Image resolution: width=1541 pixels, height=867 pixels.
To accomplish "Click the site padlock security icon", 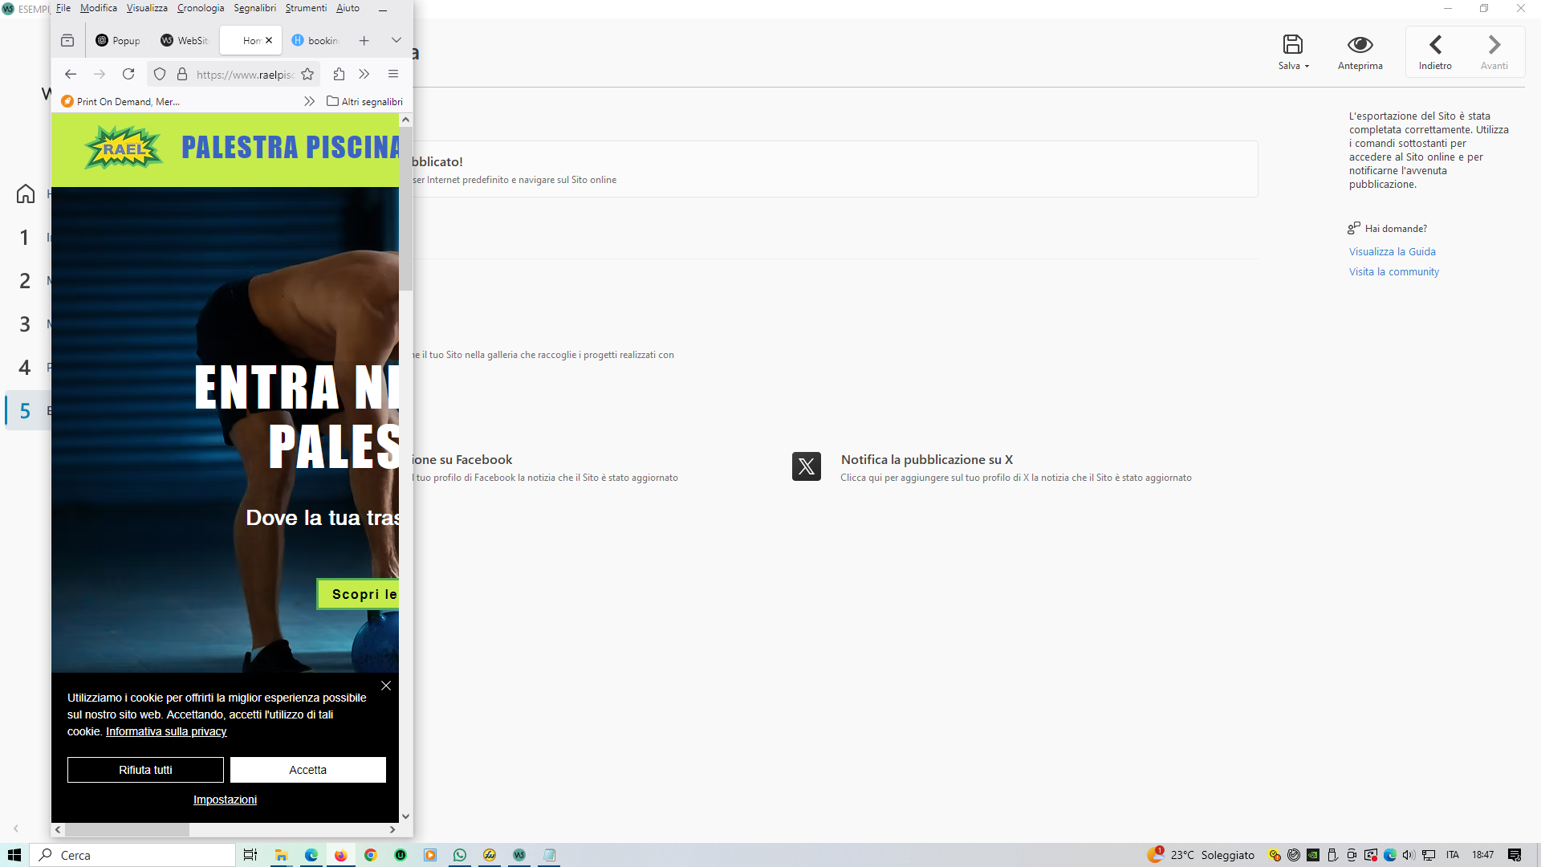I will [182, 74].
